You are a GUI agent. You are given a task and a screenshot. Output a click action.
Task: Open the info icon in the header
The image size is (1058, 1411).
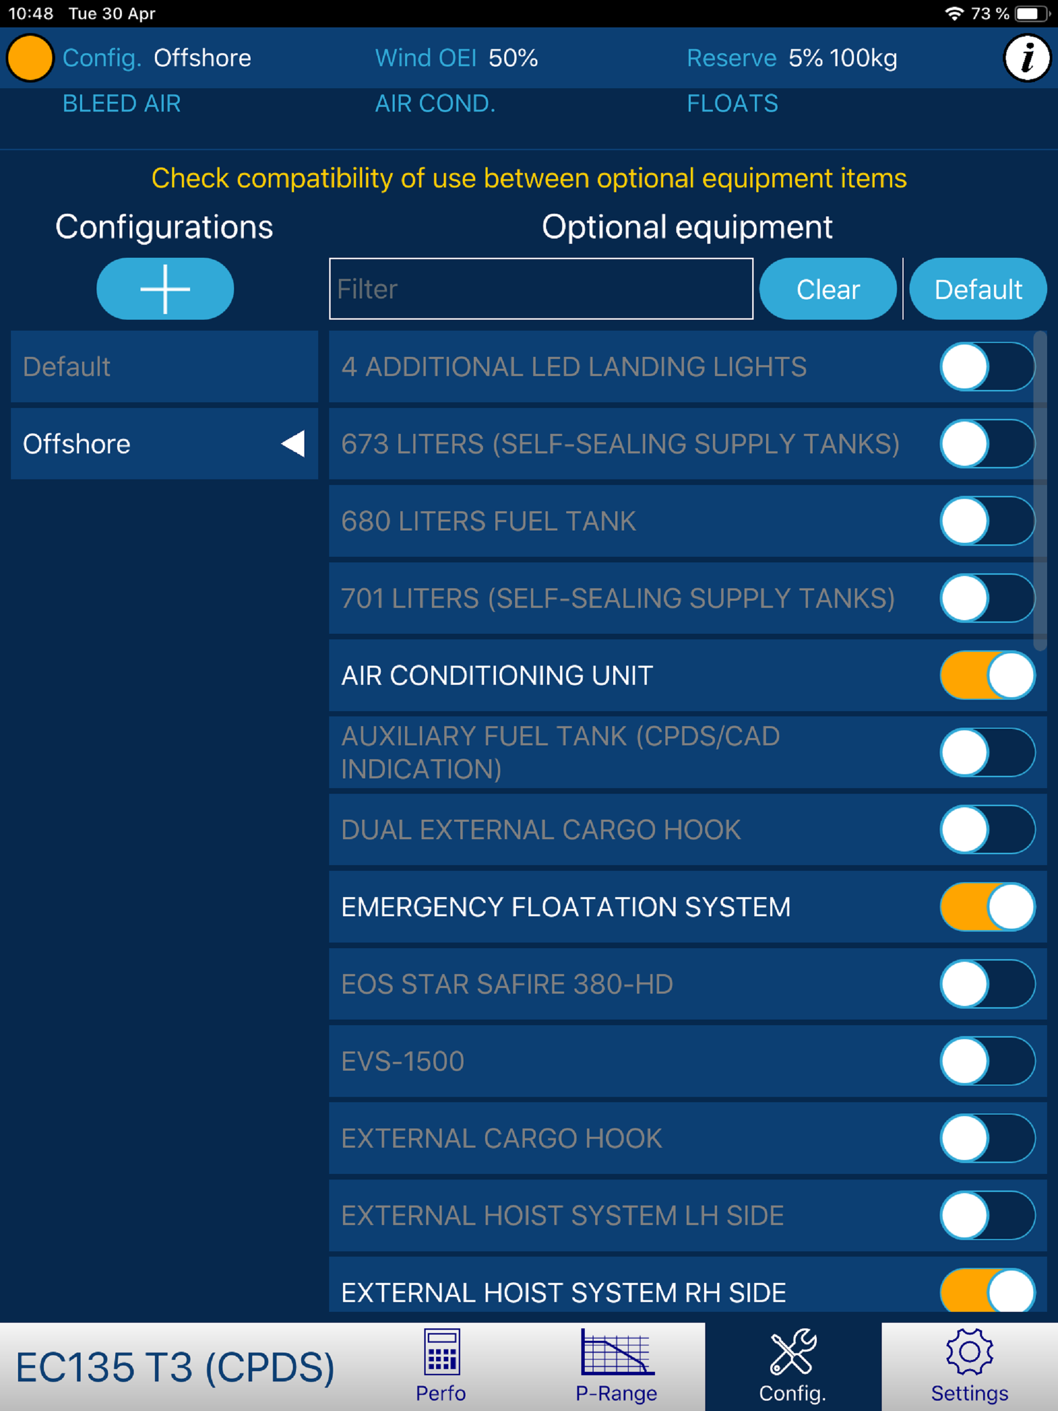pyautogui.click(x=1026, y=58)
